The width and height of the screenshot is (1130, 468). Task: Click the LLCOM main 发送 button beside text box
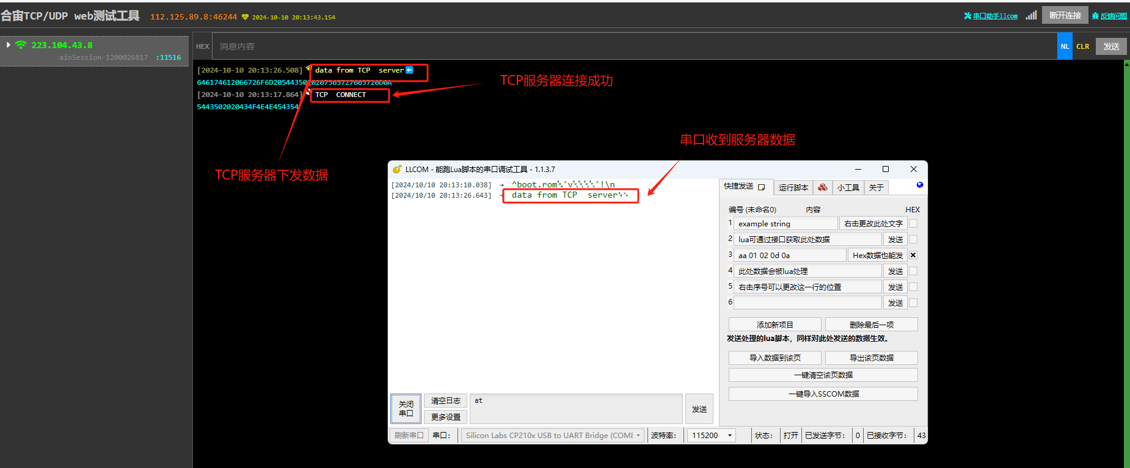[x=699, y=409]
